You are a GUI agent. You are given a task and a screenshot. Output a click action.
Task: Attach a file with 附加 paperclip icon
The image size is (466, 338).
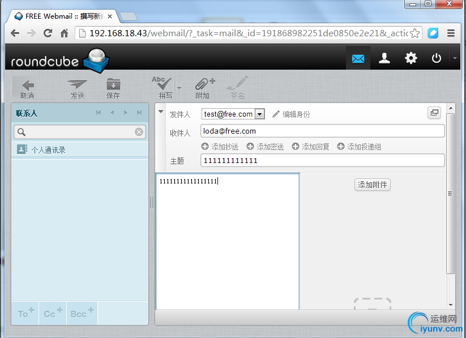coord(205,84)
